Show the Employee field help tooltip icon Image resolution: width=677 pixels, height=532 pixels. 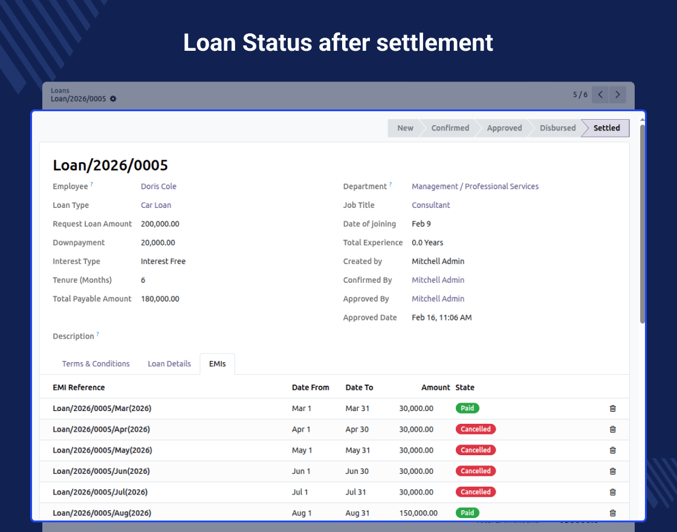[91, 184]
